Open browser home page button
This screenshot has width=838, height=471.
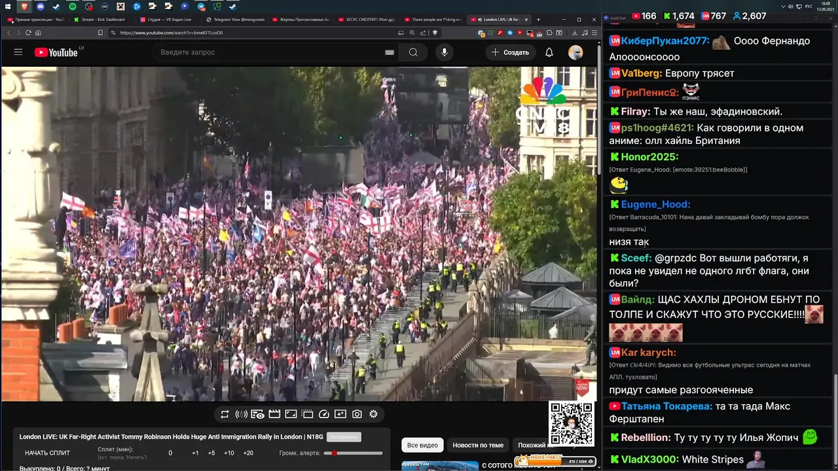38,33
